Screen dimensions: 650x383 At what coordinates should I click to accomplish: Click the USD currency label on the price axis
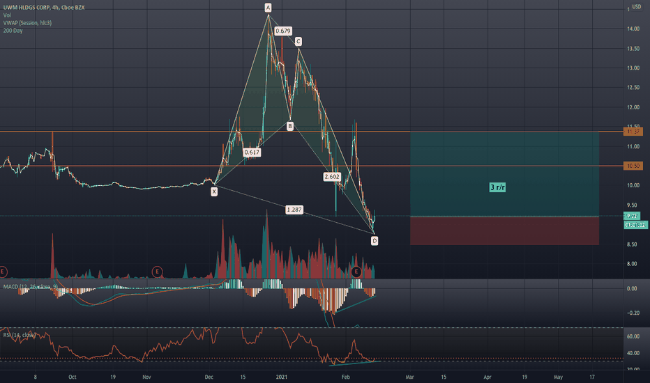636,7
